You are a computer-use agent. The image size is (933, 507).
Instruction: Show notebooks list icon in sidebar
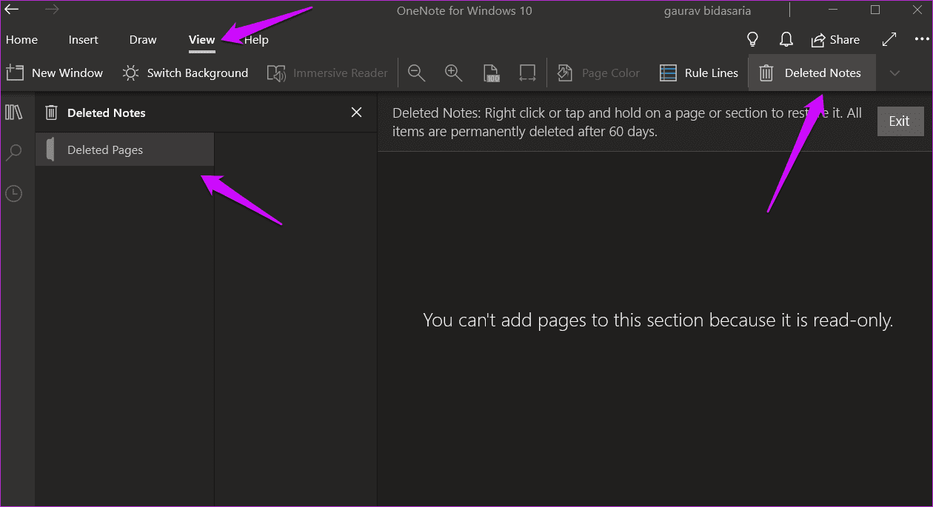click(14, 113)
